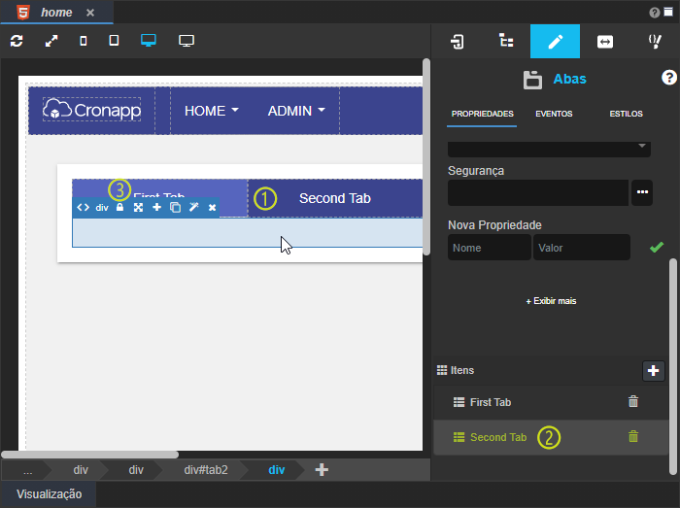Click the duplicate copy icon on div toolbar

tap(175, 208)
